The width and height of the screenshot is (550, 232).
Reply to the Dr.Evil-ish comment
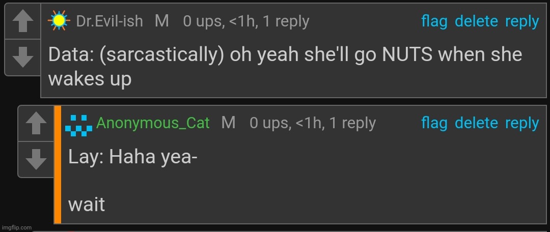(522, 21)
